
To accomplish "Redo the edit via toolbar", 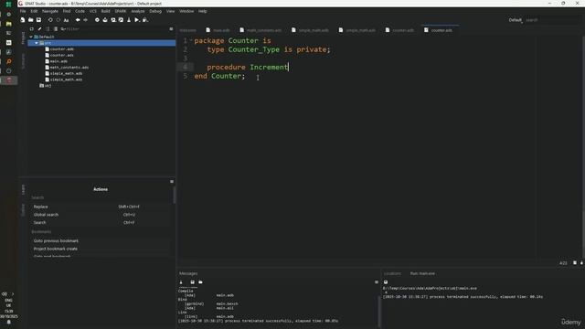I will click(58, 20).
